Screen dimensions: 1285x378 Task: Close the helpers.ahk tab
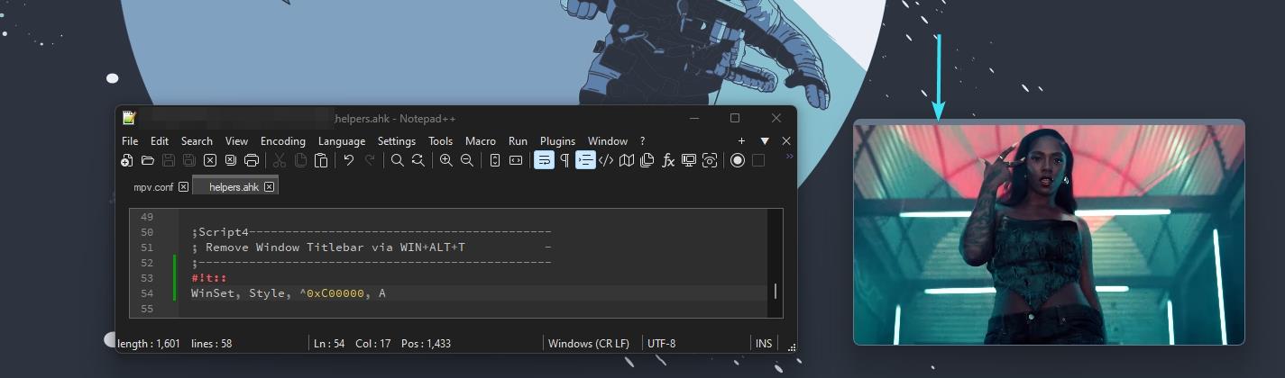(x=269, y=186)
